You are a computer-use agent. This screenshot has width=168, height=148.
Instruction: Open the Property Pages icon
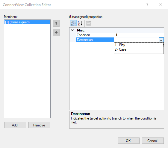[89, 23]
